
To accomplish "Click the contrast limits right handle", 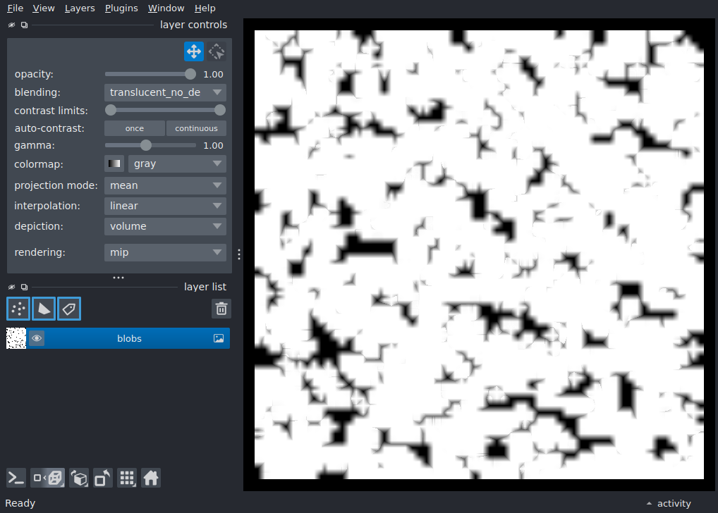I will [220, 110].
